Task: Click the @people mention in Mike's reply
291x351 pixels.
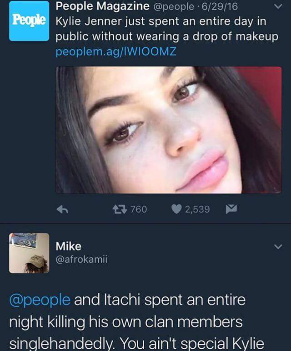Action: (40, 300)
